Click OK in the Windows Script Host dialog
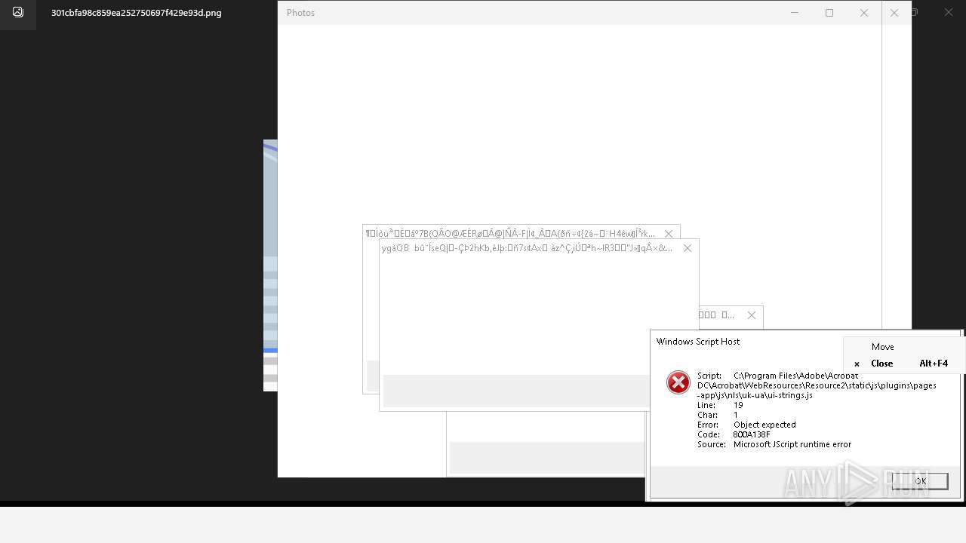Viewport: 966px width, 543px height. tap(919, 481)
